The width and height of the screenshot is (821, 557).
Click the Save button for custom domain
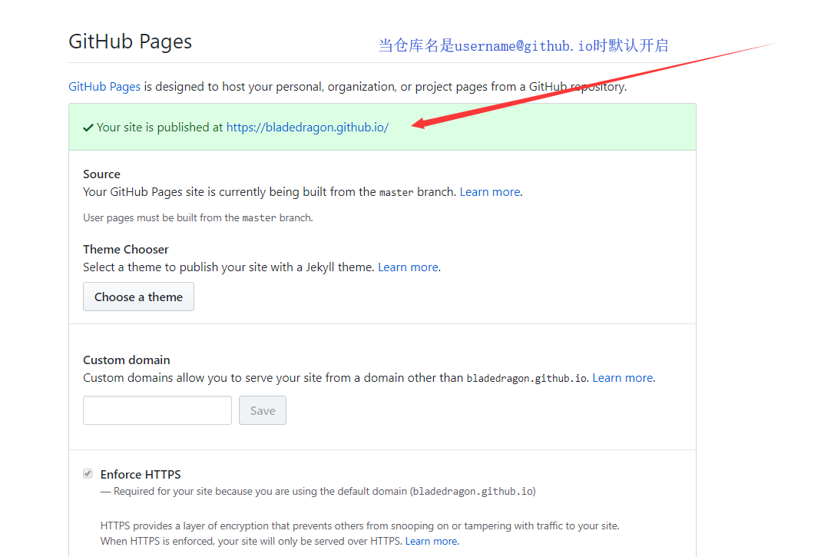263,410
